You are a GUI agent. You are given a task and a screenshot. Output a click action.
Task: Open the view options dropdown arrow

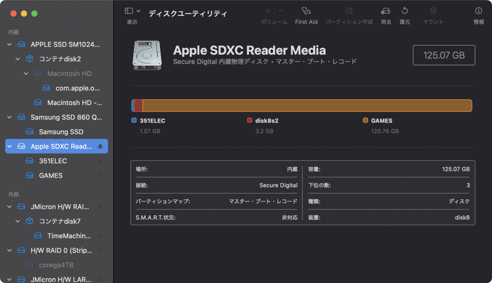click(138, 11)
